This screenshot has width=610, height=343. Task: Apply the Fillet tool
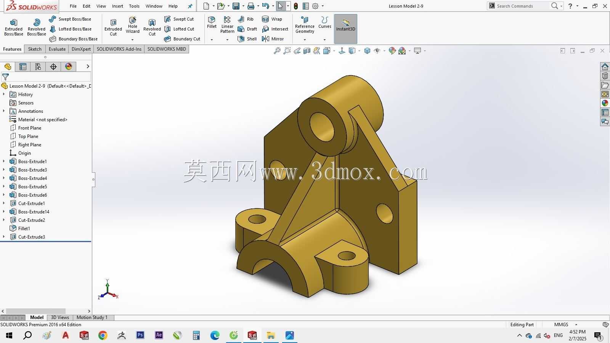coord(212,22)
